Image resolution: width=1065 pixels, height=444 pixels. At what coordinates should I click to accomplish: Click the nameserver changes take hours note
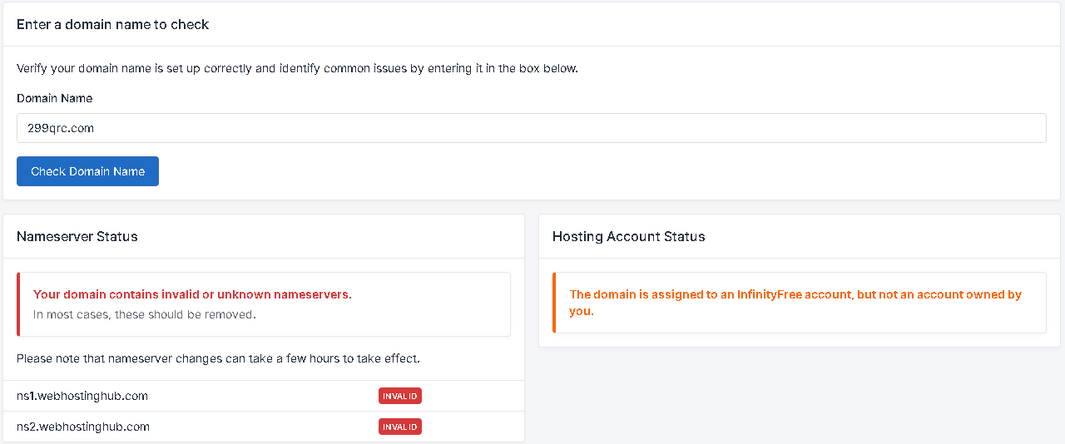point(218,358)
